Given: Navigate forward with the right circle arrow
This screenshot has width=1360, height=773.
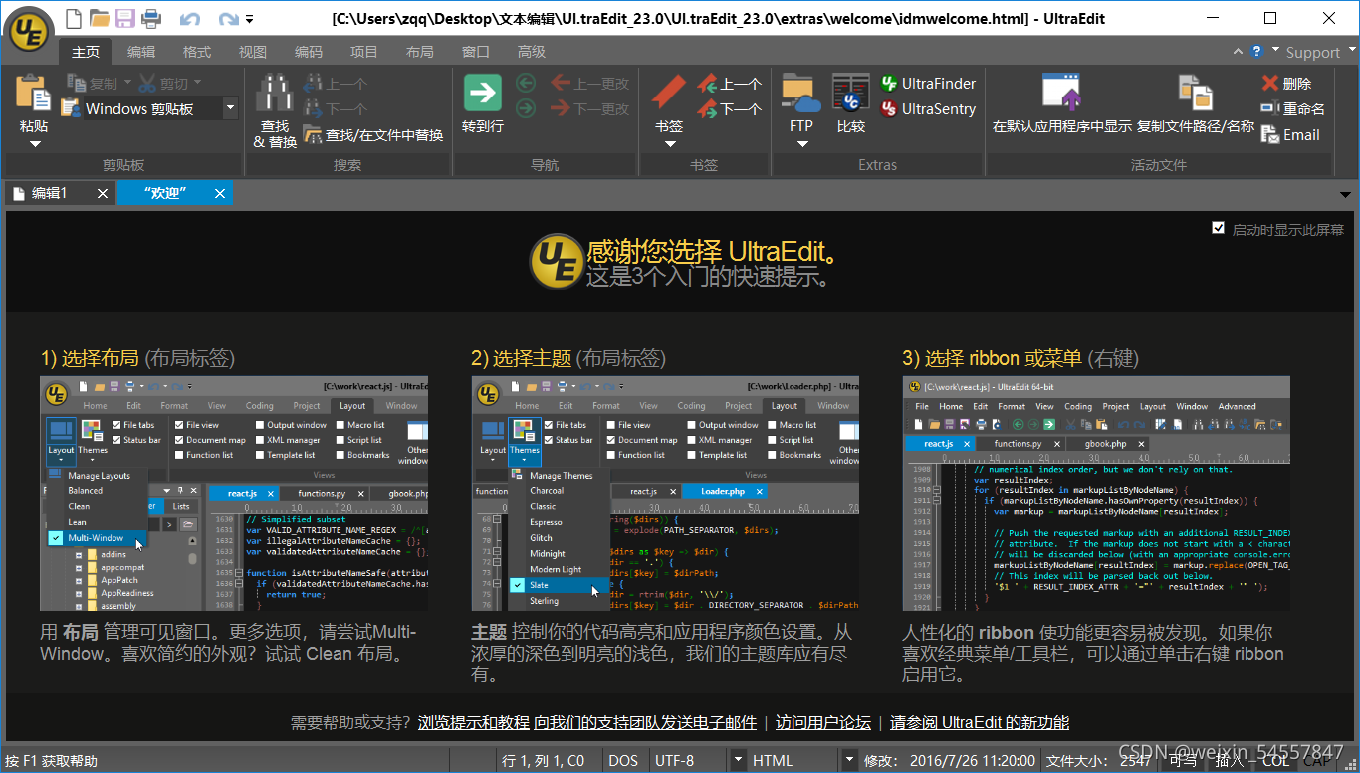Looking at the screenshot, I should 526,109.
